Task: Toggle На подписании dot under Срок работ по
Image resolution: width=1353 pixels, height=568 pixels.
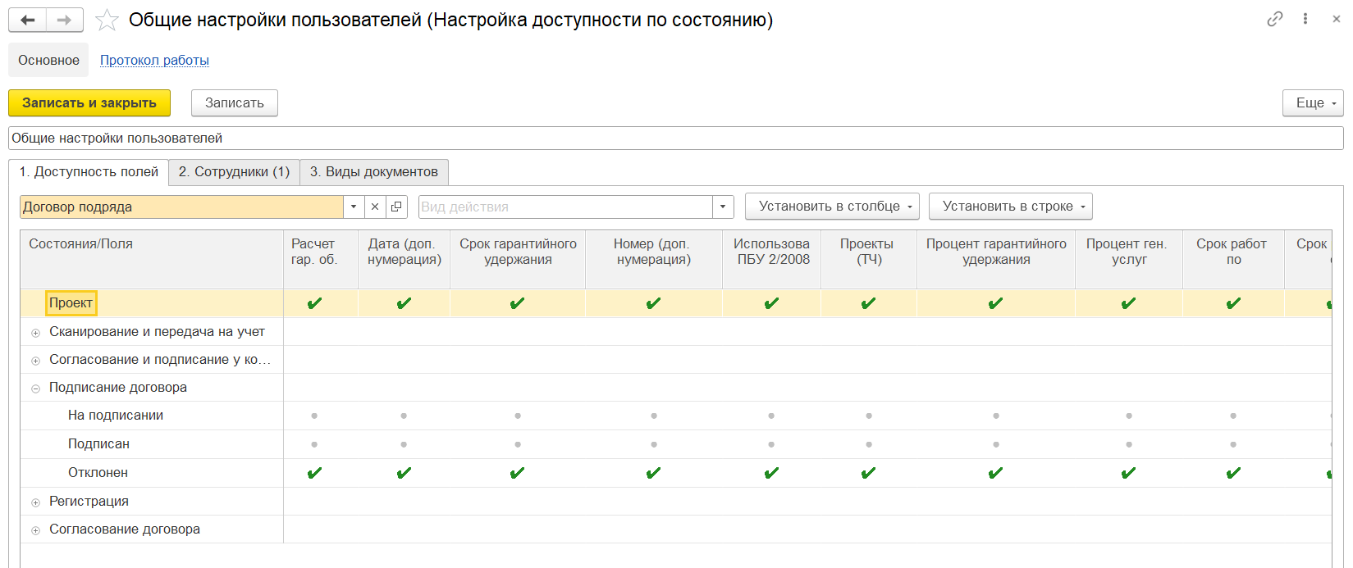Action: [x=1233, y=416]
